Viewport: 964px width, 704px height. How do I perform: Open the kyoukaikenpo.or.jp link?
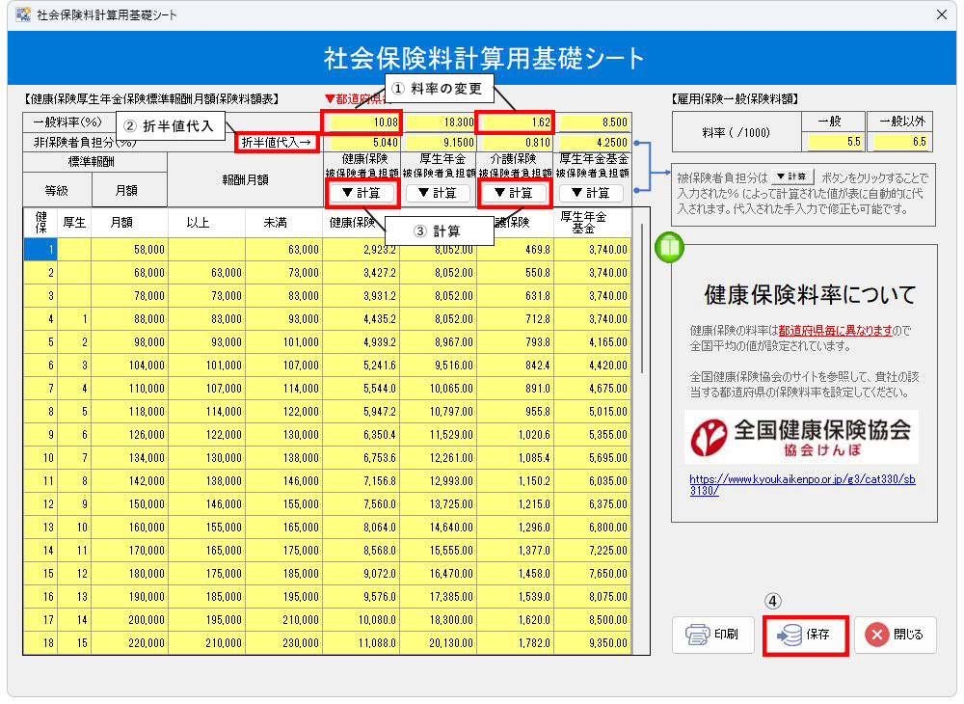tap(801, 484)
